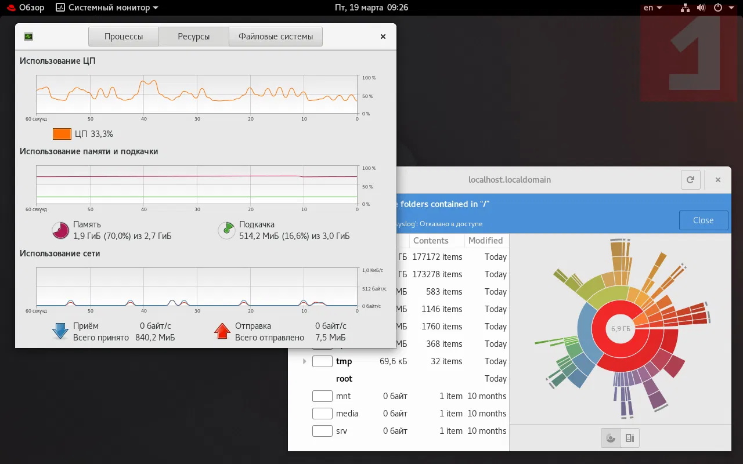The height and width of the screenshot is (464, 743).
Task: Click 177172 items cell
Action: pos(438,257)
